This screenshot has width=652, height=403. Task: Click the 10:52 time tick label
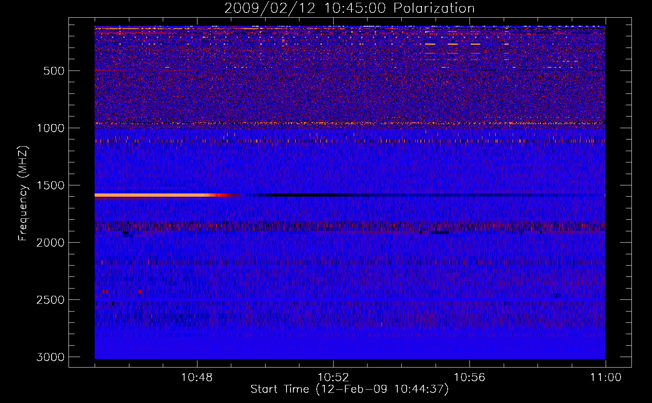click(333, 378)
